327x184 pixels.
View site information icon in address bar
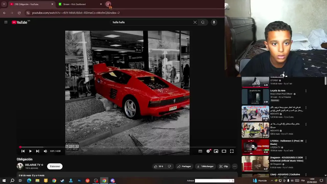(x=28, y=13)
